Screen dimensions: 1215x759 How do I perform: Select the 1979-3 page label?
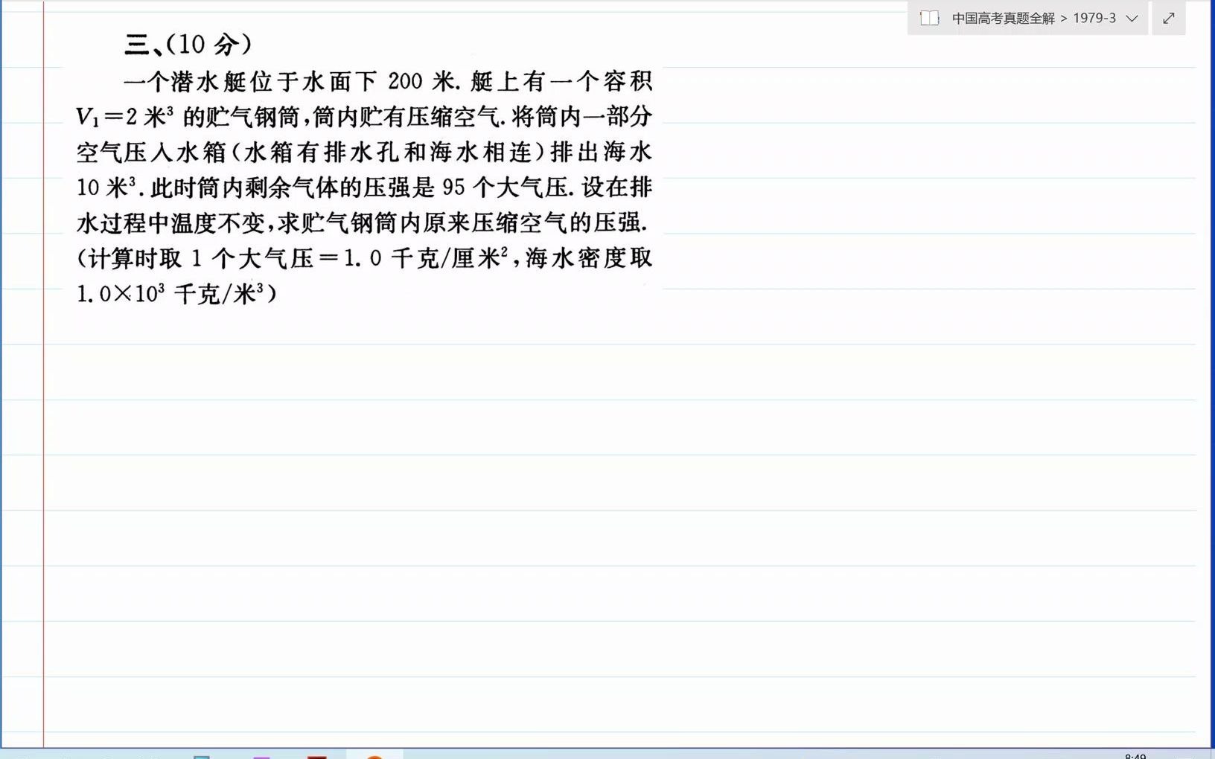point(1094,19)
